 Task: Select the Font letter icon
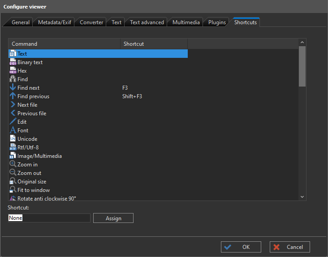click(x=13, y=131)
